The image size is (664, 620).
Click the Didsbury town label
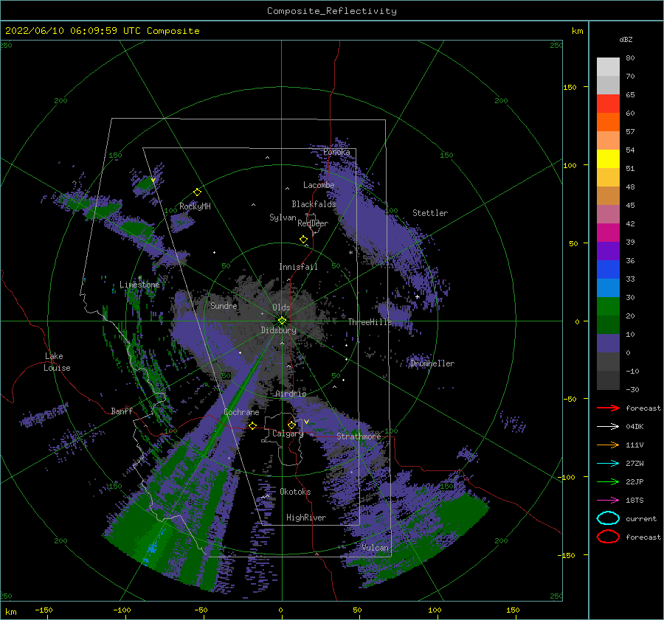point(278,330)
